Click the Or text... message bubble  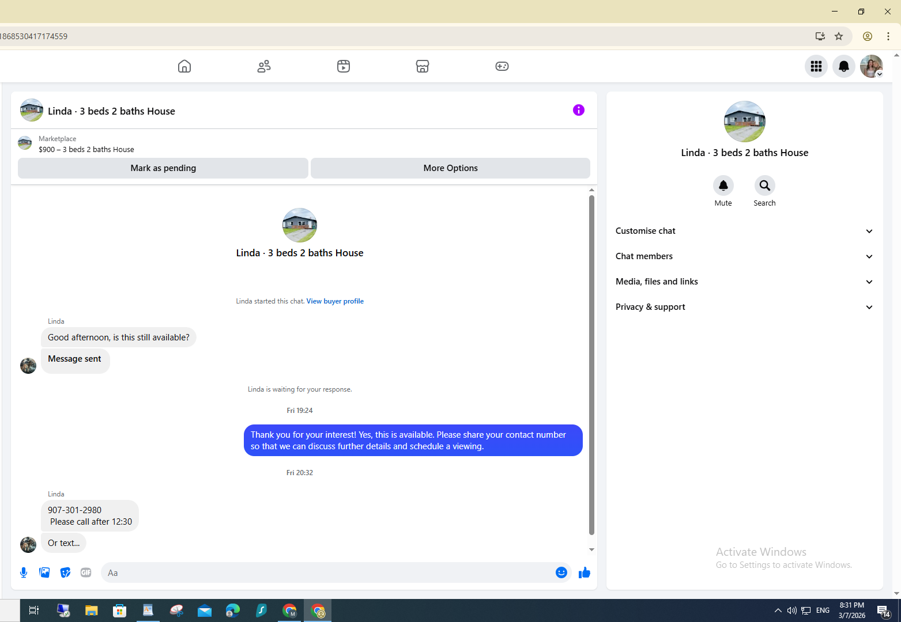click(63, 543)
